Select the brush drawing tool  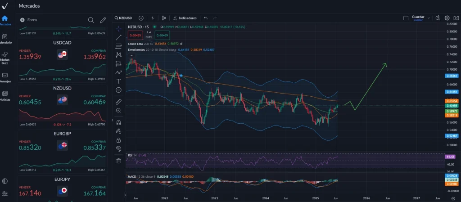click(118, 72)
